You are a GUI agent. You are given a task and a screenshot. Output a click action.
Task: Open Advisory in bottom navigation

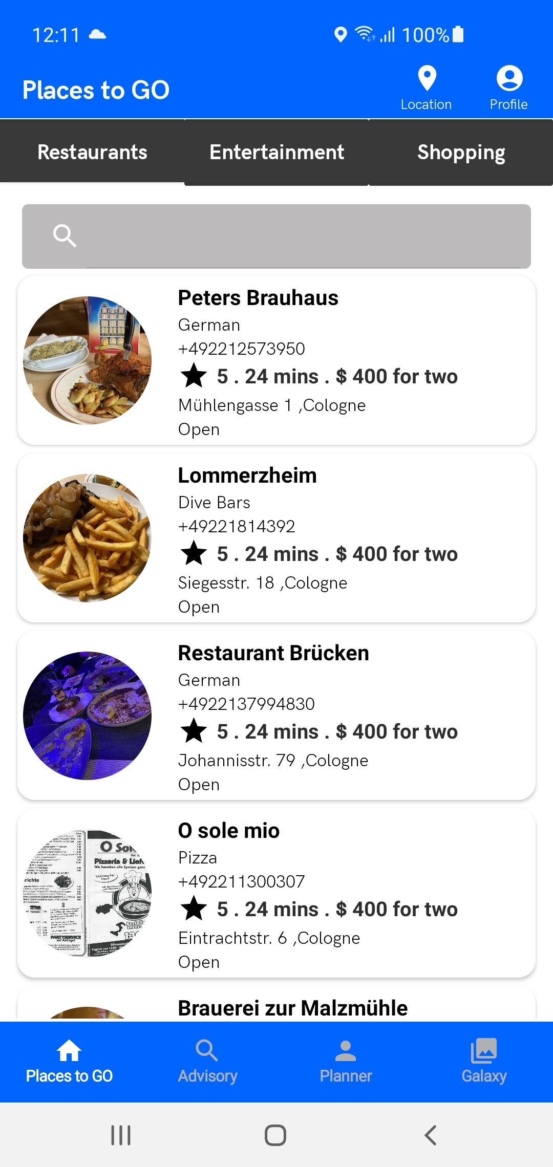(x=207, y=1062)
